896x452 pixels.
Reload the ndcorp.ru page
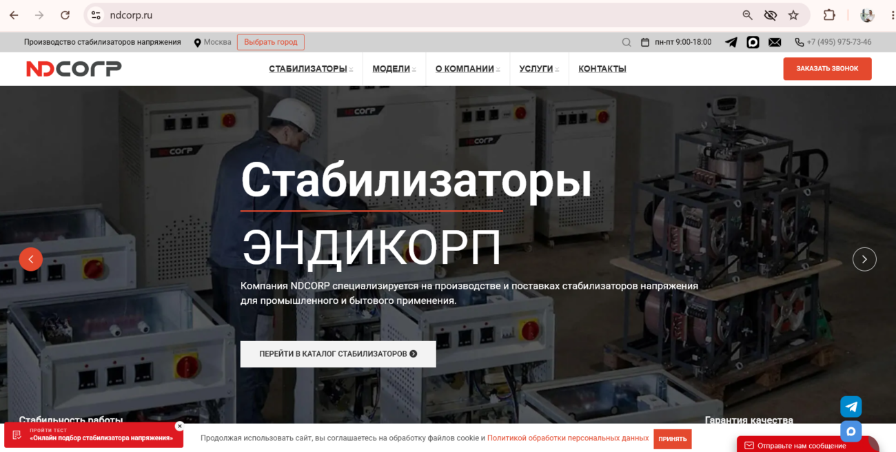tap(65, 15)
